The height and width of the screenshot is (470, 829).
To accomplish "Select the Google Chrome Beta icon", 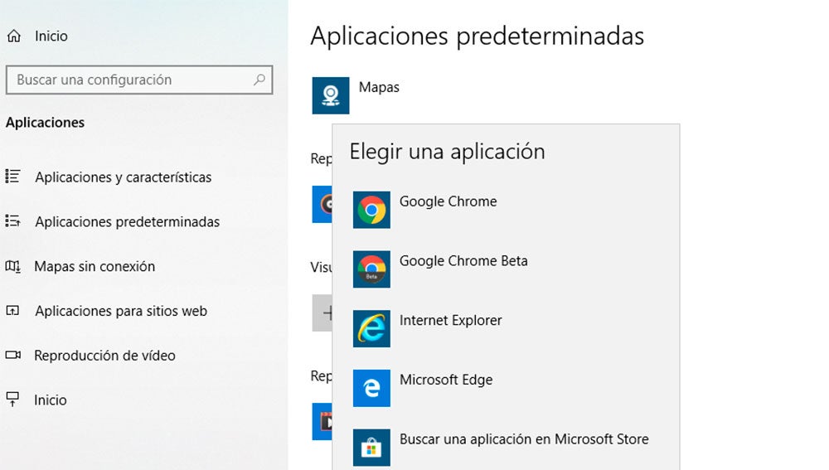I will click(371, 269).
